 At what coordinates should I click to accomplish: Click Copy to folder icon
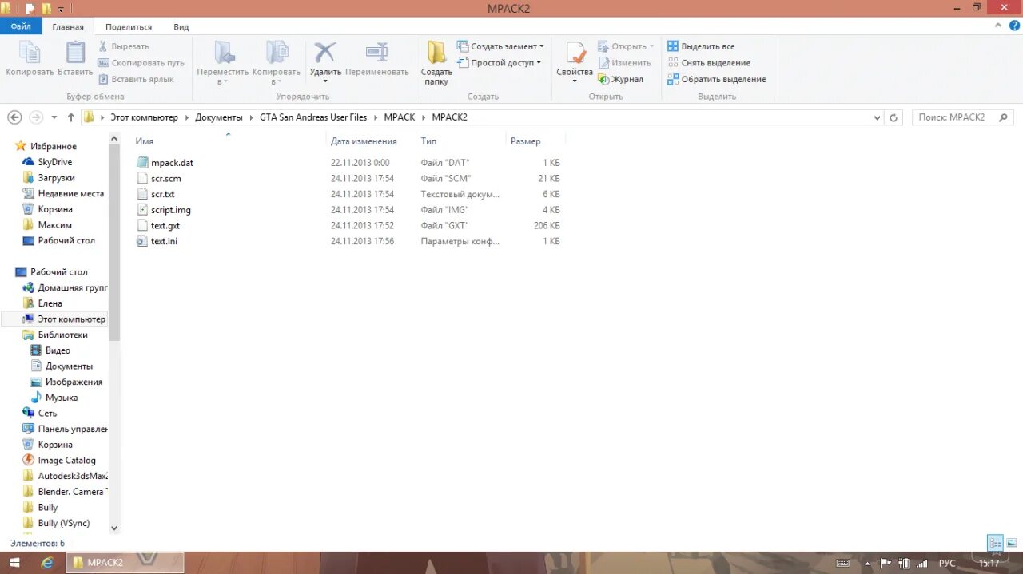click(277, 53)
